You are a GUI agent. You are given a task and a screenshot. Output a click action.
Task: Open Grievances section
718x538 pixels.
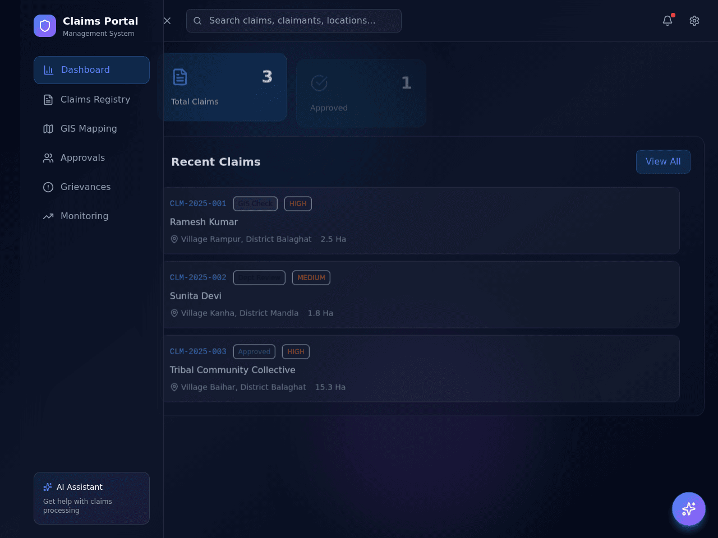point(91,187)
